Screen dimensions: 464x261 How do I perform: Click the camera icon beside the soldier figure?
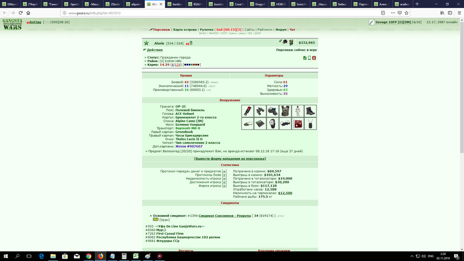(285, 42)
